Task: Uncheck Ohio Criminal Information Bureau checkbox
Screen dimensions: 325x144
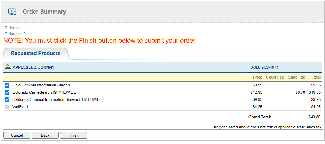Action: [7, 85]
